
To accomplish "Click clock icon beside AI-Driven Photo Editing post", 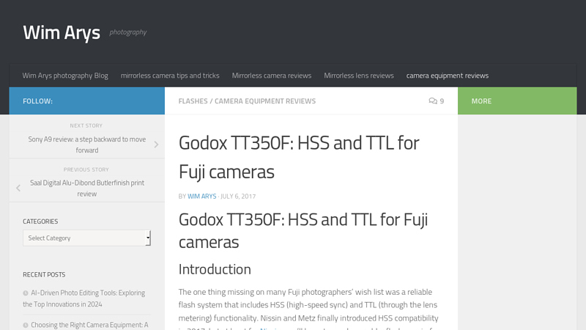I will coord(26,293).
